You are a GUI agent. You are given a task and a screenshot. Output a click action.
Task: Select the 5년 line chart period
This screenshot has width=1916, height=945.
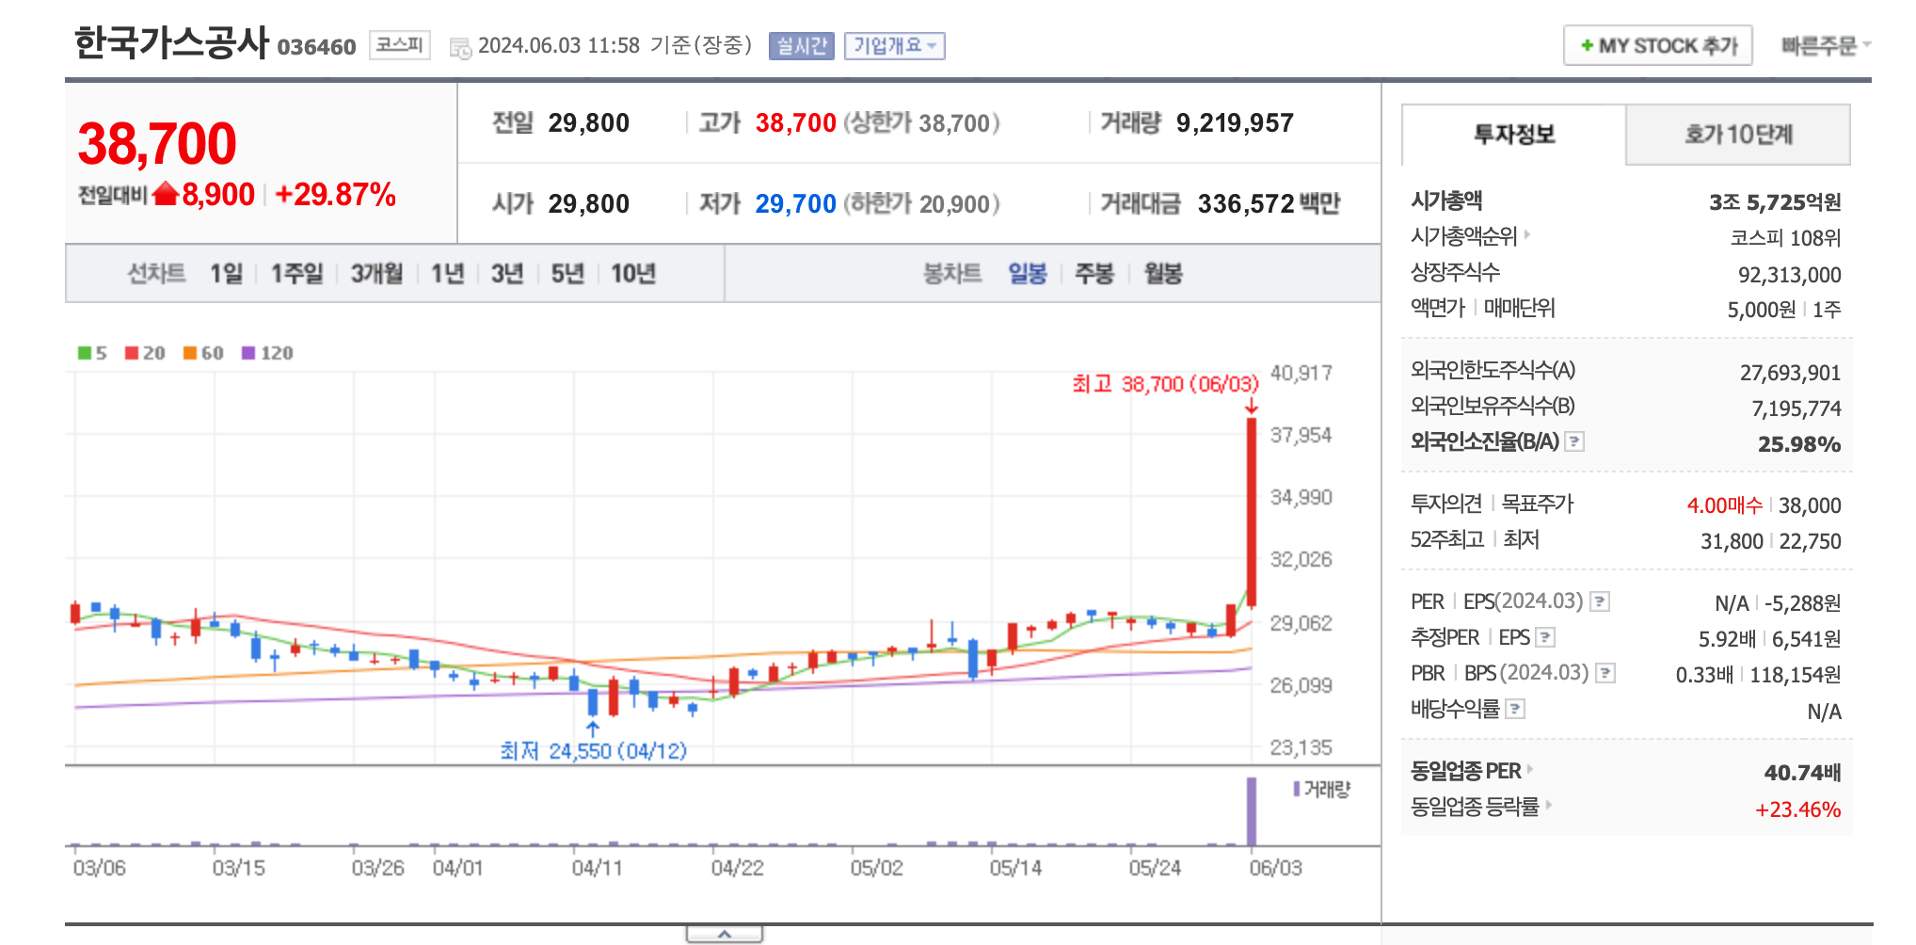[567, 274]
